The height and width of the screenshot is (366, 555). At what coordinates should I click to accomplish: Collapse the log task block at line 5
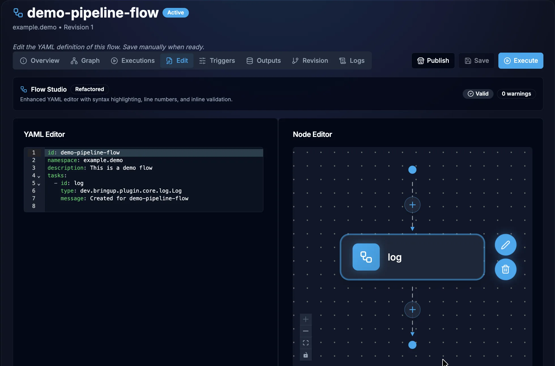click(39, 184)
